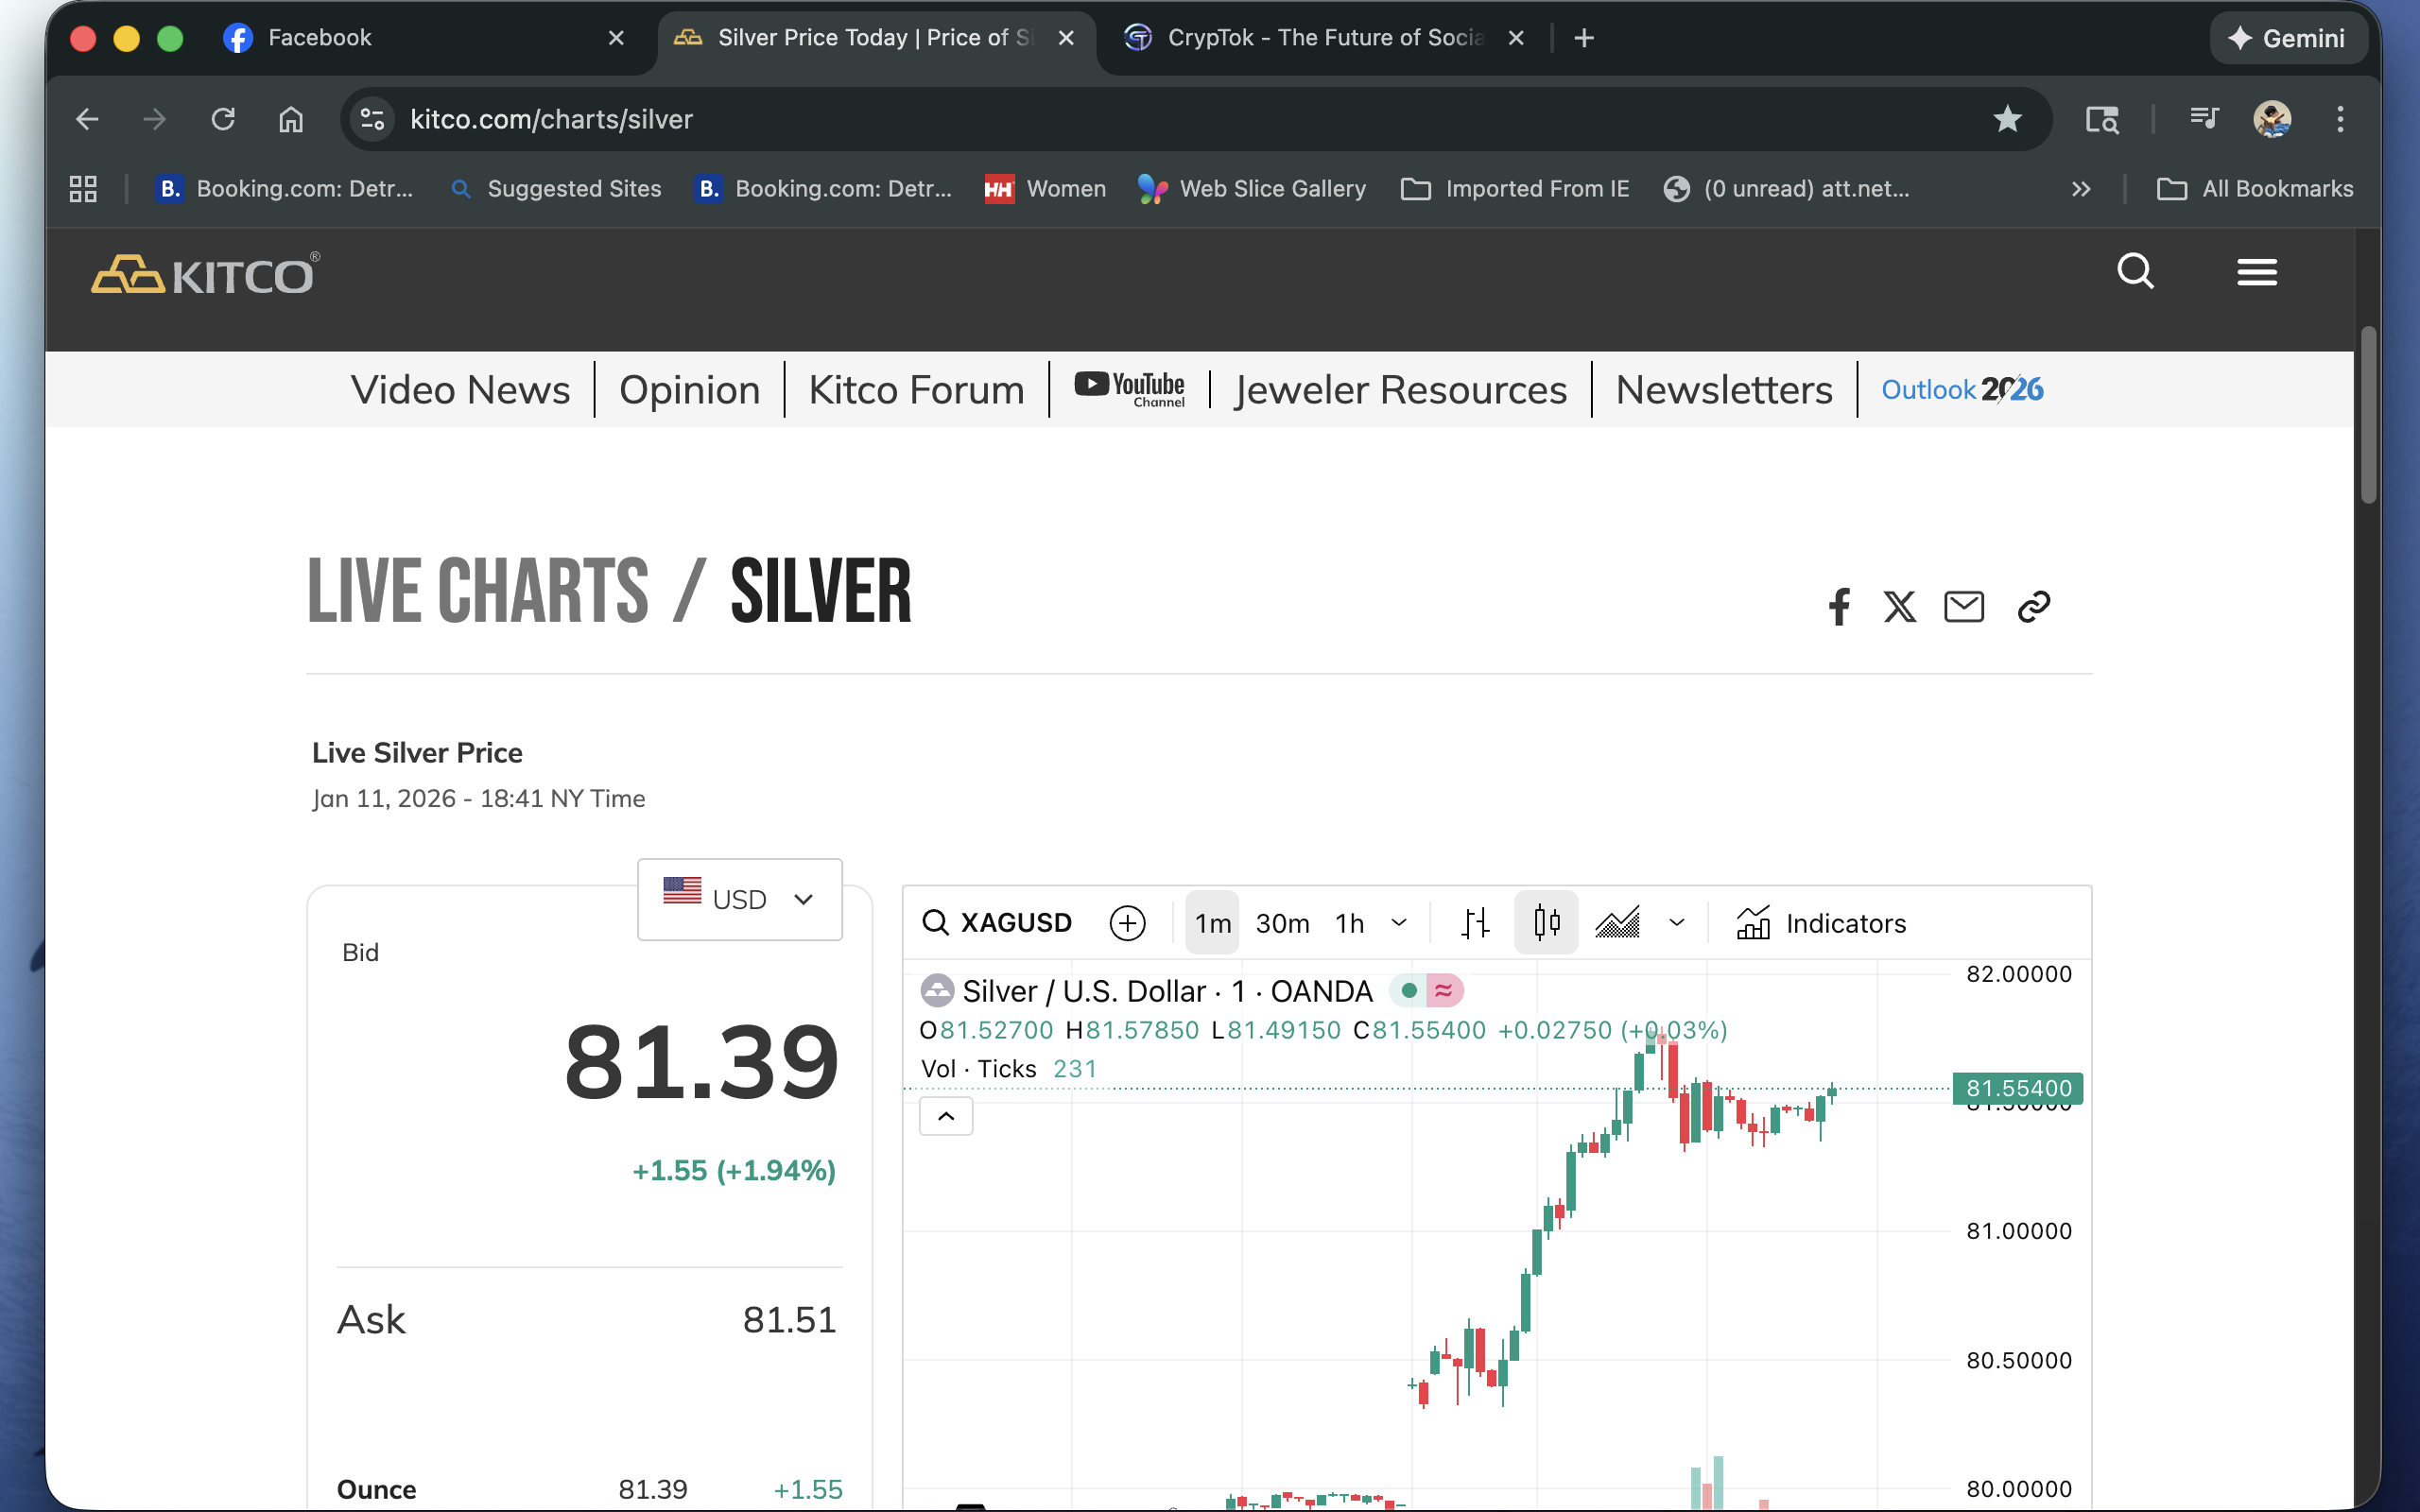Open the Kitco hamburger menu

click(2256, 272)
